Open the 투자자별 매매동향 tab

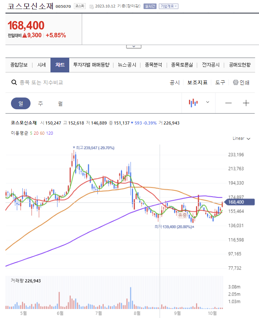(x=91, y=65)
